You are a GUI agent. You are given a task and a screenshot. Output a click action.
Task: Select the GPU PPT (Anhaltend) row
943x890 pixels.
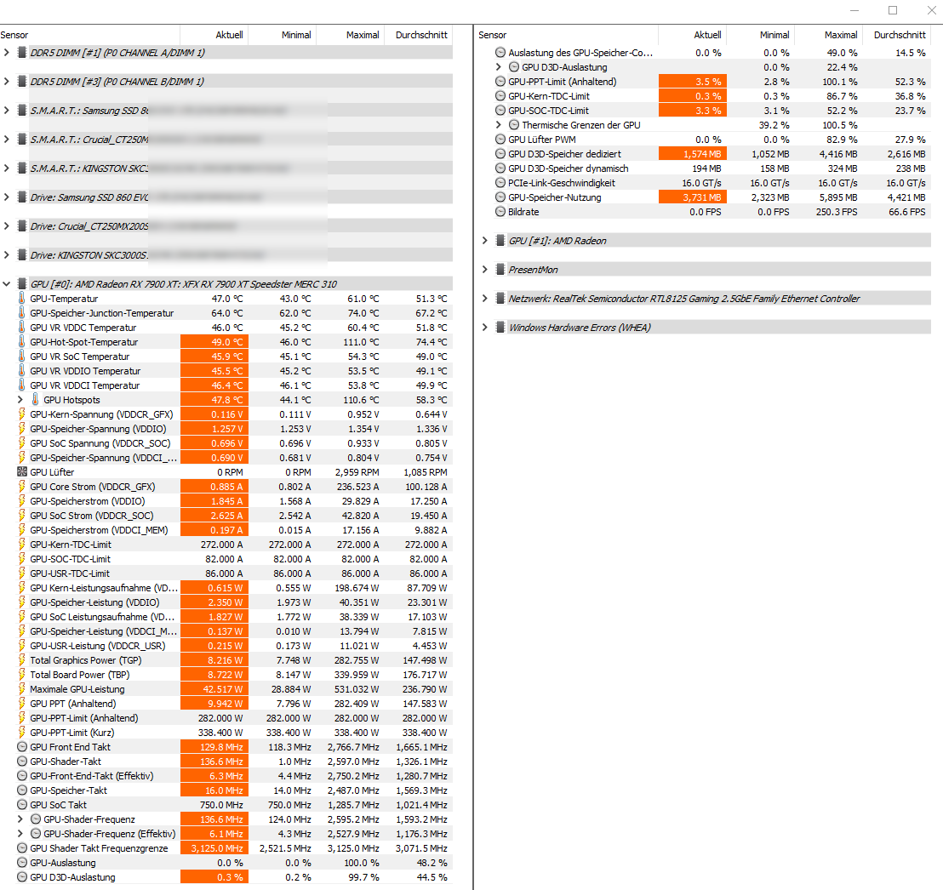[226, 704]
